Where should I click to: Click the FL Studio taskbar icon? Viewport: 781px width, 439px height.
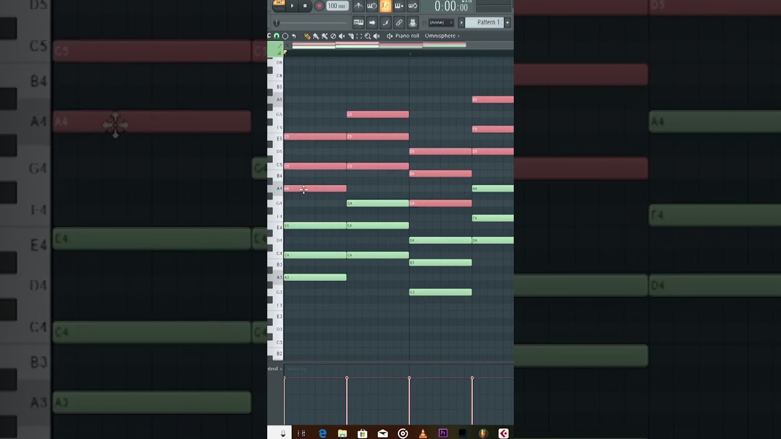pos(483,434)
